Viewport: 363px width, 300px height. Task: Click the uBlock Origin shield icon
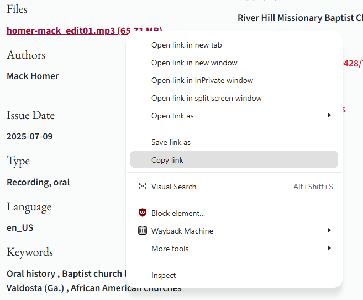[143, 213]
